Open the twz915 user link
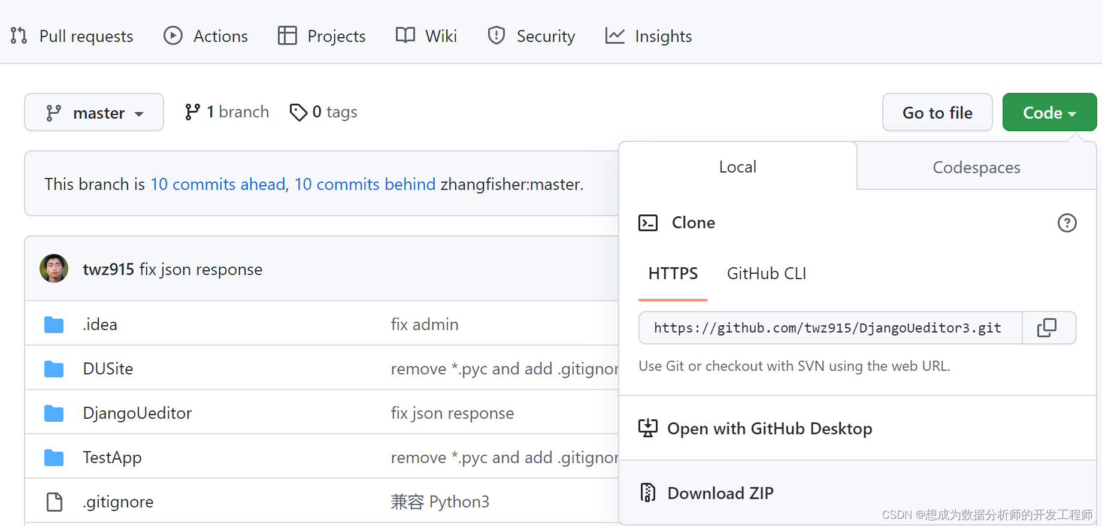 coord(108,270)
